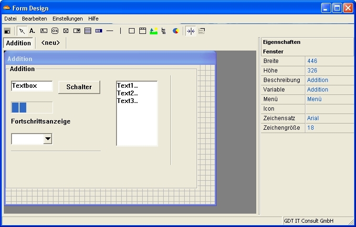Click the Schalter button on the form

coord(79,87)
